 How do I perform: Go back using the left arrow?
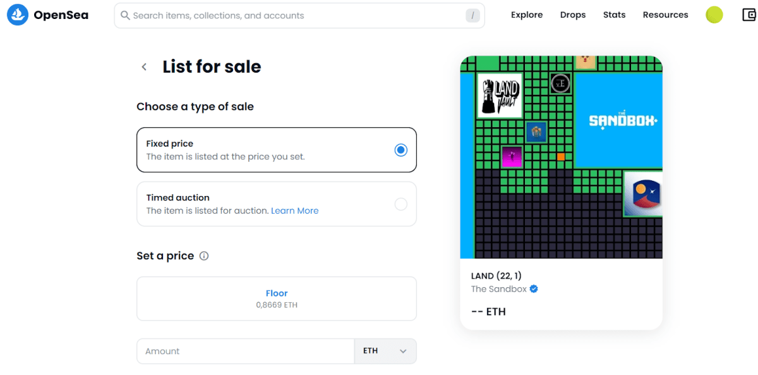click(x=144, y=67)
